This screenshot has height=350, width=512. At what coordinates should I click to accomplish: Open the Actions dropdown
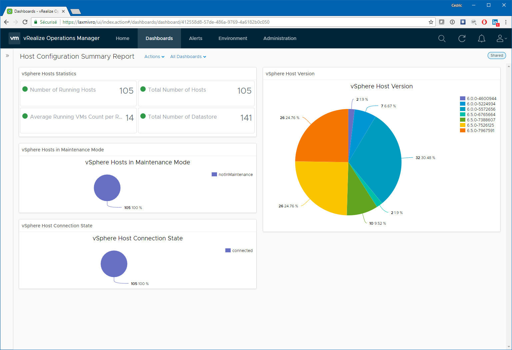click(154, 57)
